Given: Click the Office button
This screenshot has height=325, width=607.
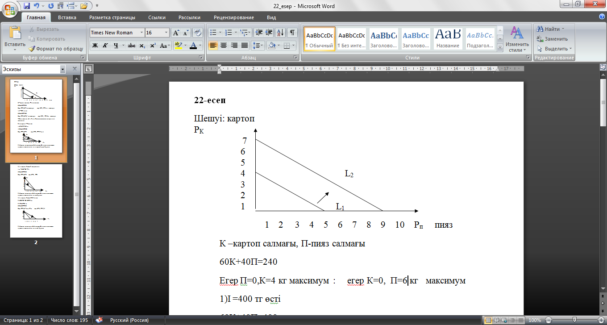Looking at the screenshot, I should coord(10,10).
